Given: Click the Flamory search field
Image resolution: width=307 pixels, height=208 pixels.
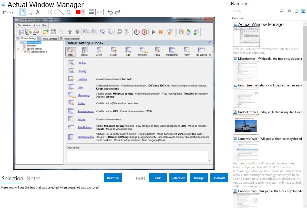Looking at the screenshot, I should (x=255, y=11).
